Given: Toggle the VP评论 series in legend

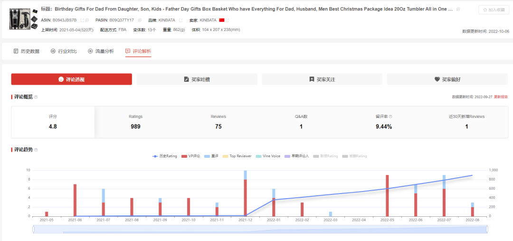Looking at the screenshot, I should pyautogui.click(x=190, y=156).
